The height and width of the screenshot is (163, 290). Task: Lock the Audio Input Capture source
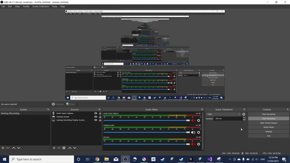pyautogui.click(x=100, y=113)
